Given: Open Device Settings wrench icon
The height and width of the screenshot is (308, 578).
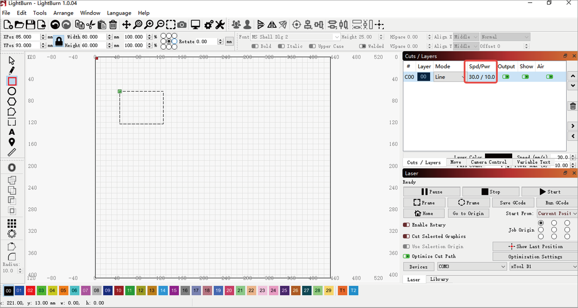Looking at the screenshot, I should pos(220,25).
